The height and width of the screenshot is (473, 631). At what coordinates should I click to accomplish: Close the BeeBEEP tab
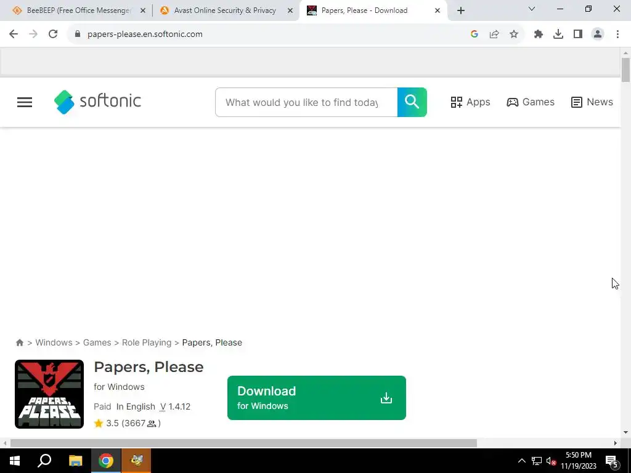[x=143, y=10]
